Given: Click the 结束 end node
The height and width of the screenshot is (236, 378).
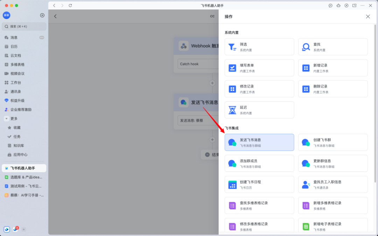Looking at the screenshot, I should pyautogui.click(x=210, y=154).
